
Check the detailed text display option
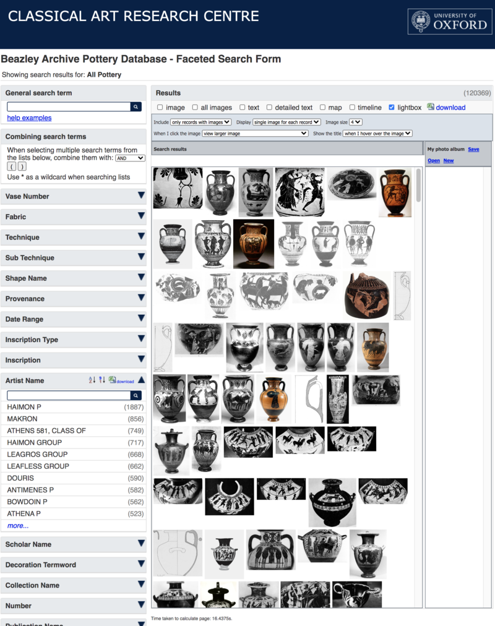point(269,108)
